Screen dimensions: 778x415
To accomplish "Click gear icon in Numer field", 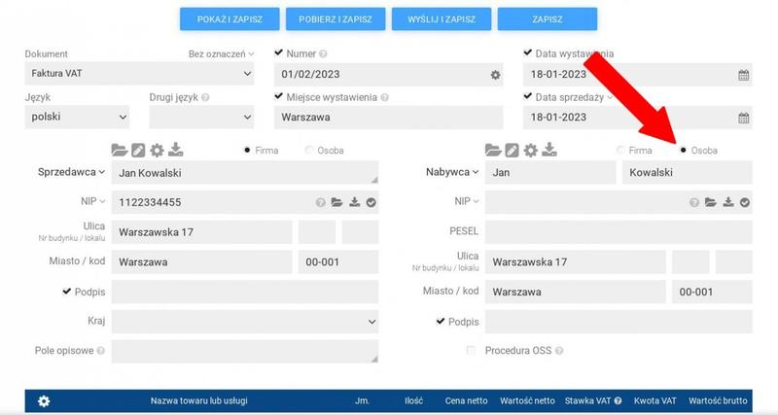I will 494,75.
